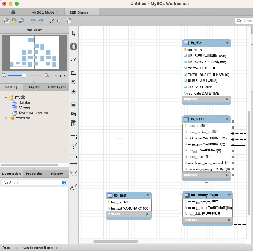Collapse the tb_file table with its arrow

(227, 43)
